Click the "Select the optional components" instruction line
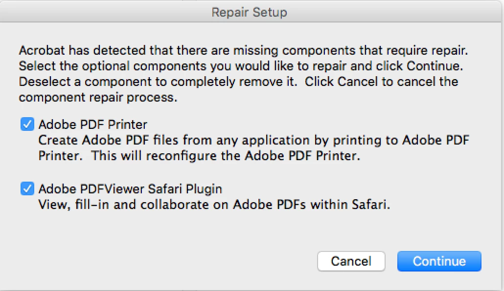This screenshot has width=504, height=291. pyautogui.click(x=240, y=66)
